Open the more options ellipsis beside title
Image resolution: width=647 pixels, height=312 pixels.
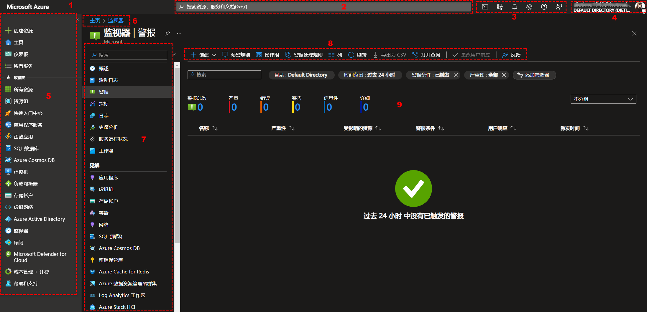coord(179,33)
